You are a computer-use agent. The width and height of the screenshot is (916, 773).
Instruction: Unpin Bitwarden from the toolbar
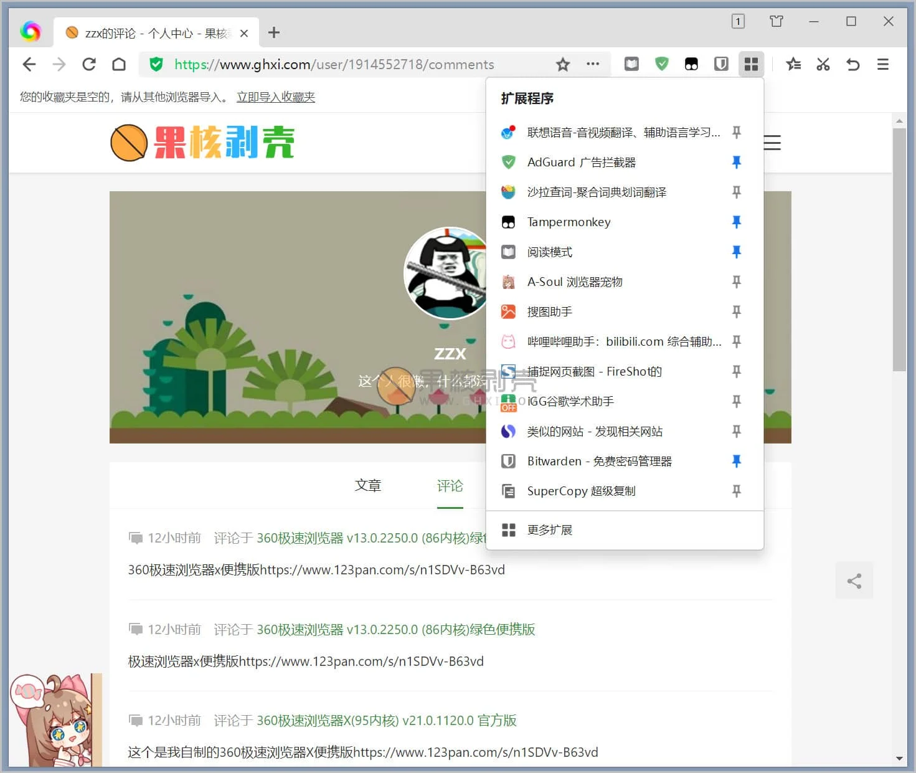click(737, 461)
